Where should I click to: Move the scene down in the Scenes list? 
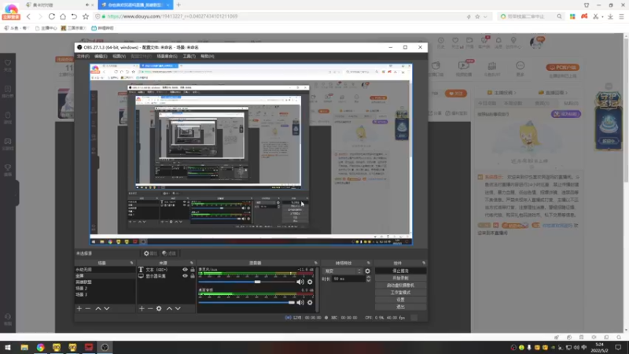tap(107, 308)
